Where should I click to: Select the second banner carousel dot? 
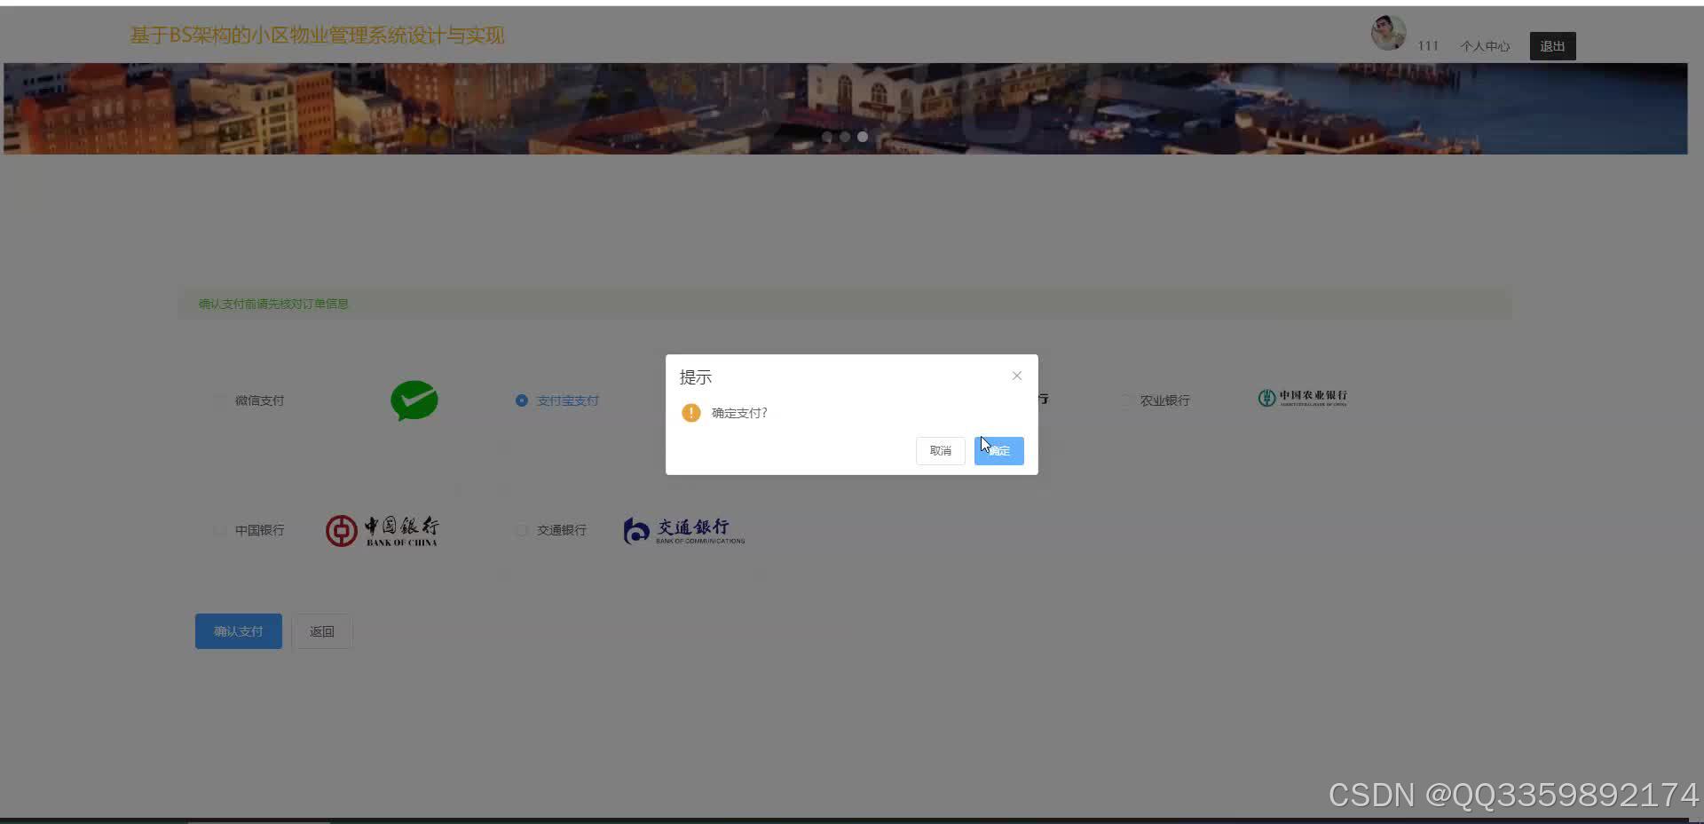[x=845, y=137]
